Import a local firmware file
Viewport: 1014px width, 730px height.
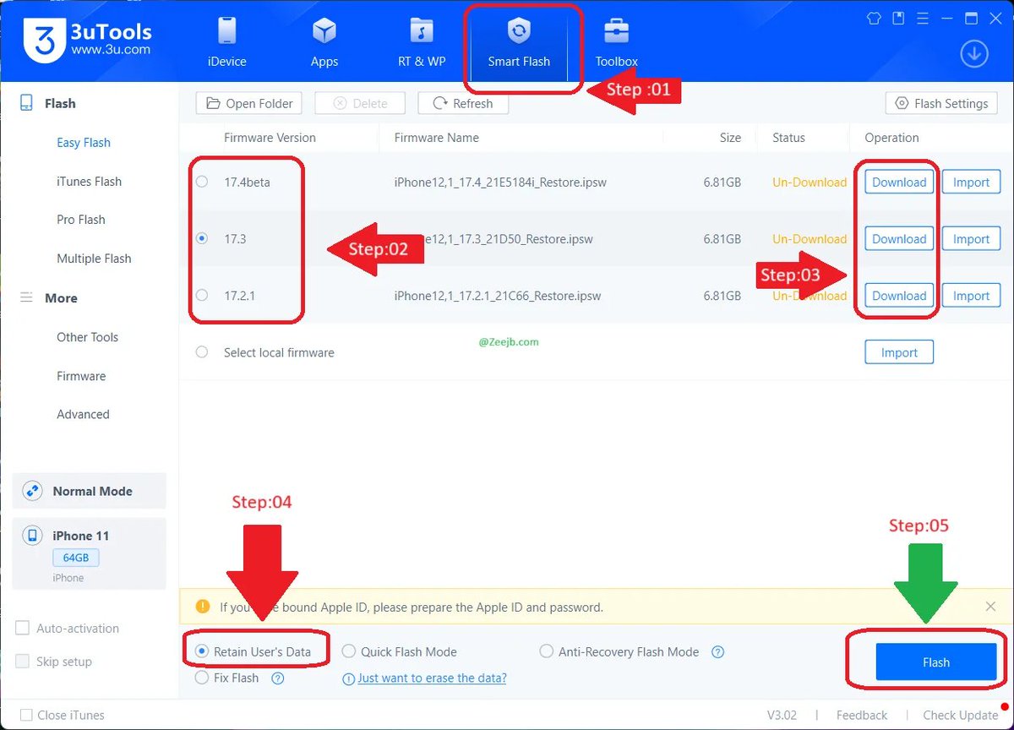[899, 352]
